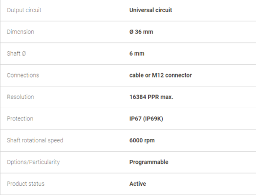Select the 6 mm shaft value
The width and height of the screenshot is (256, 195).
click(137, 54)
